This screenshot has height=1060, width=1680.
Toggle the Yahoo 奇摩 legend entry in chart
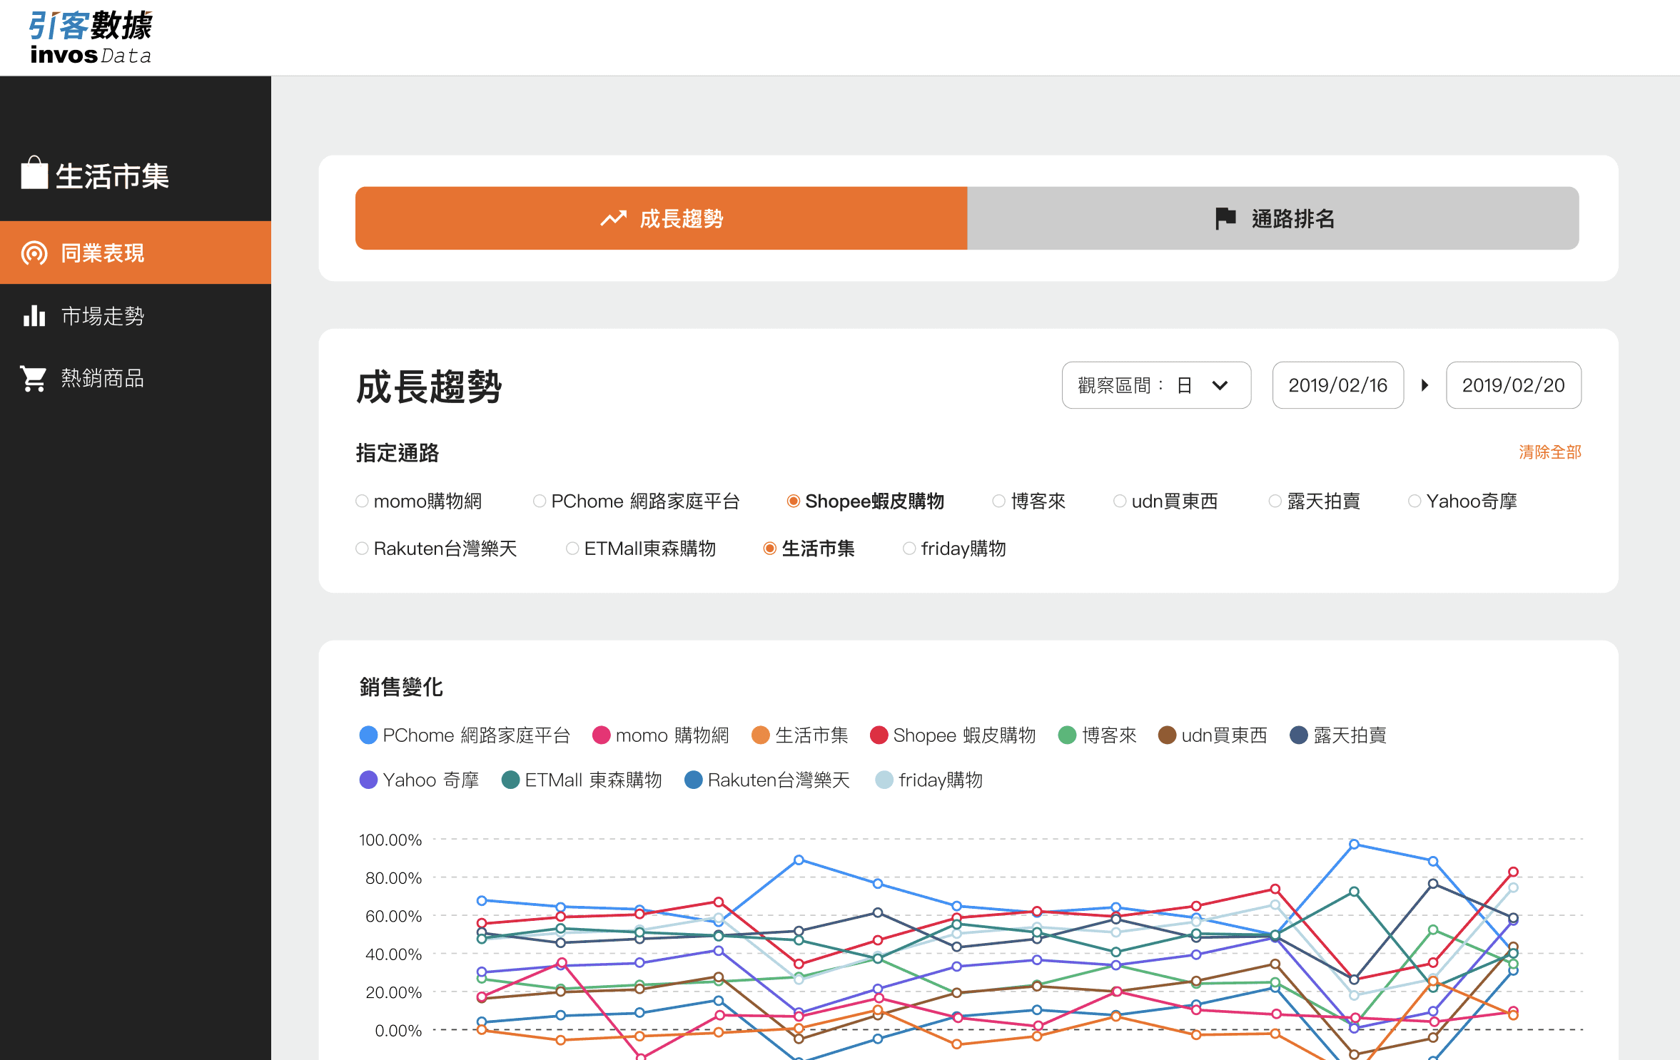click(420, 780)
